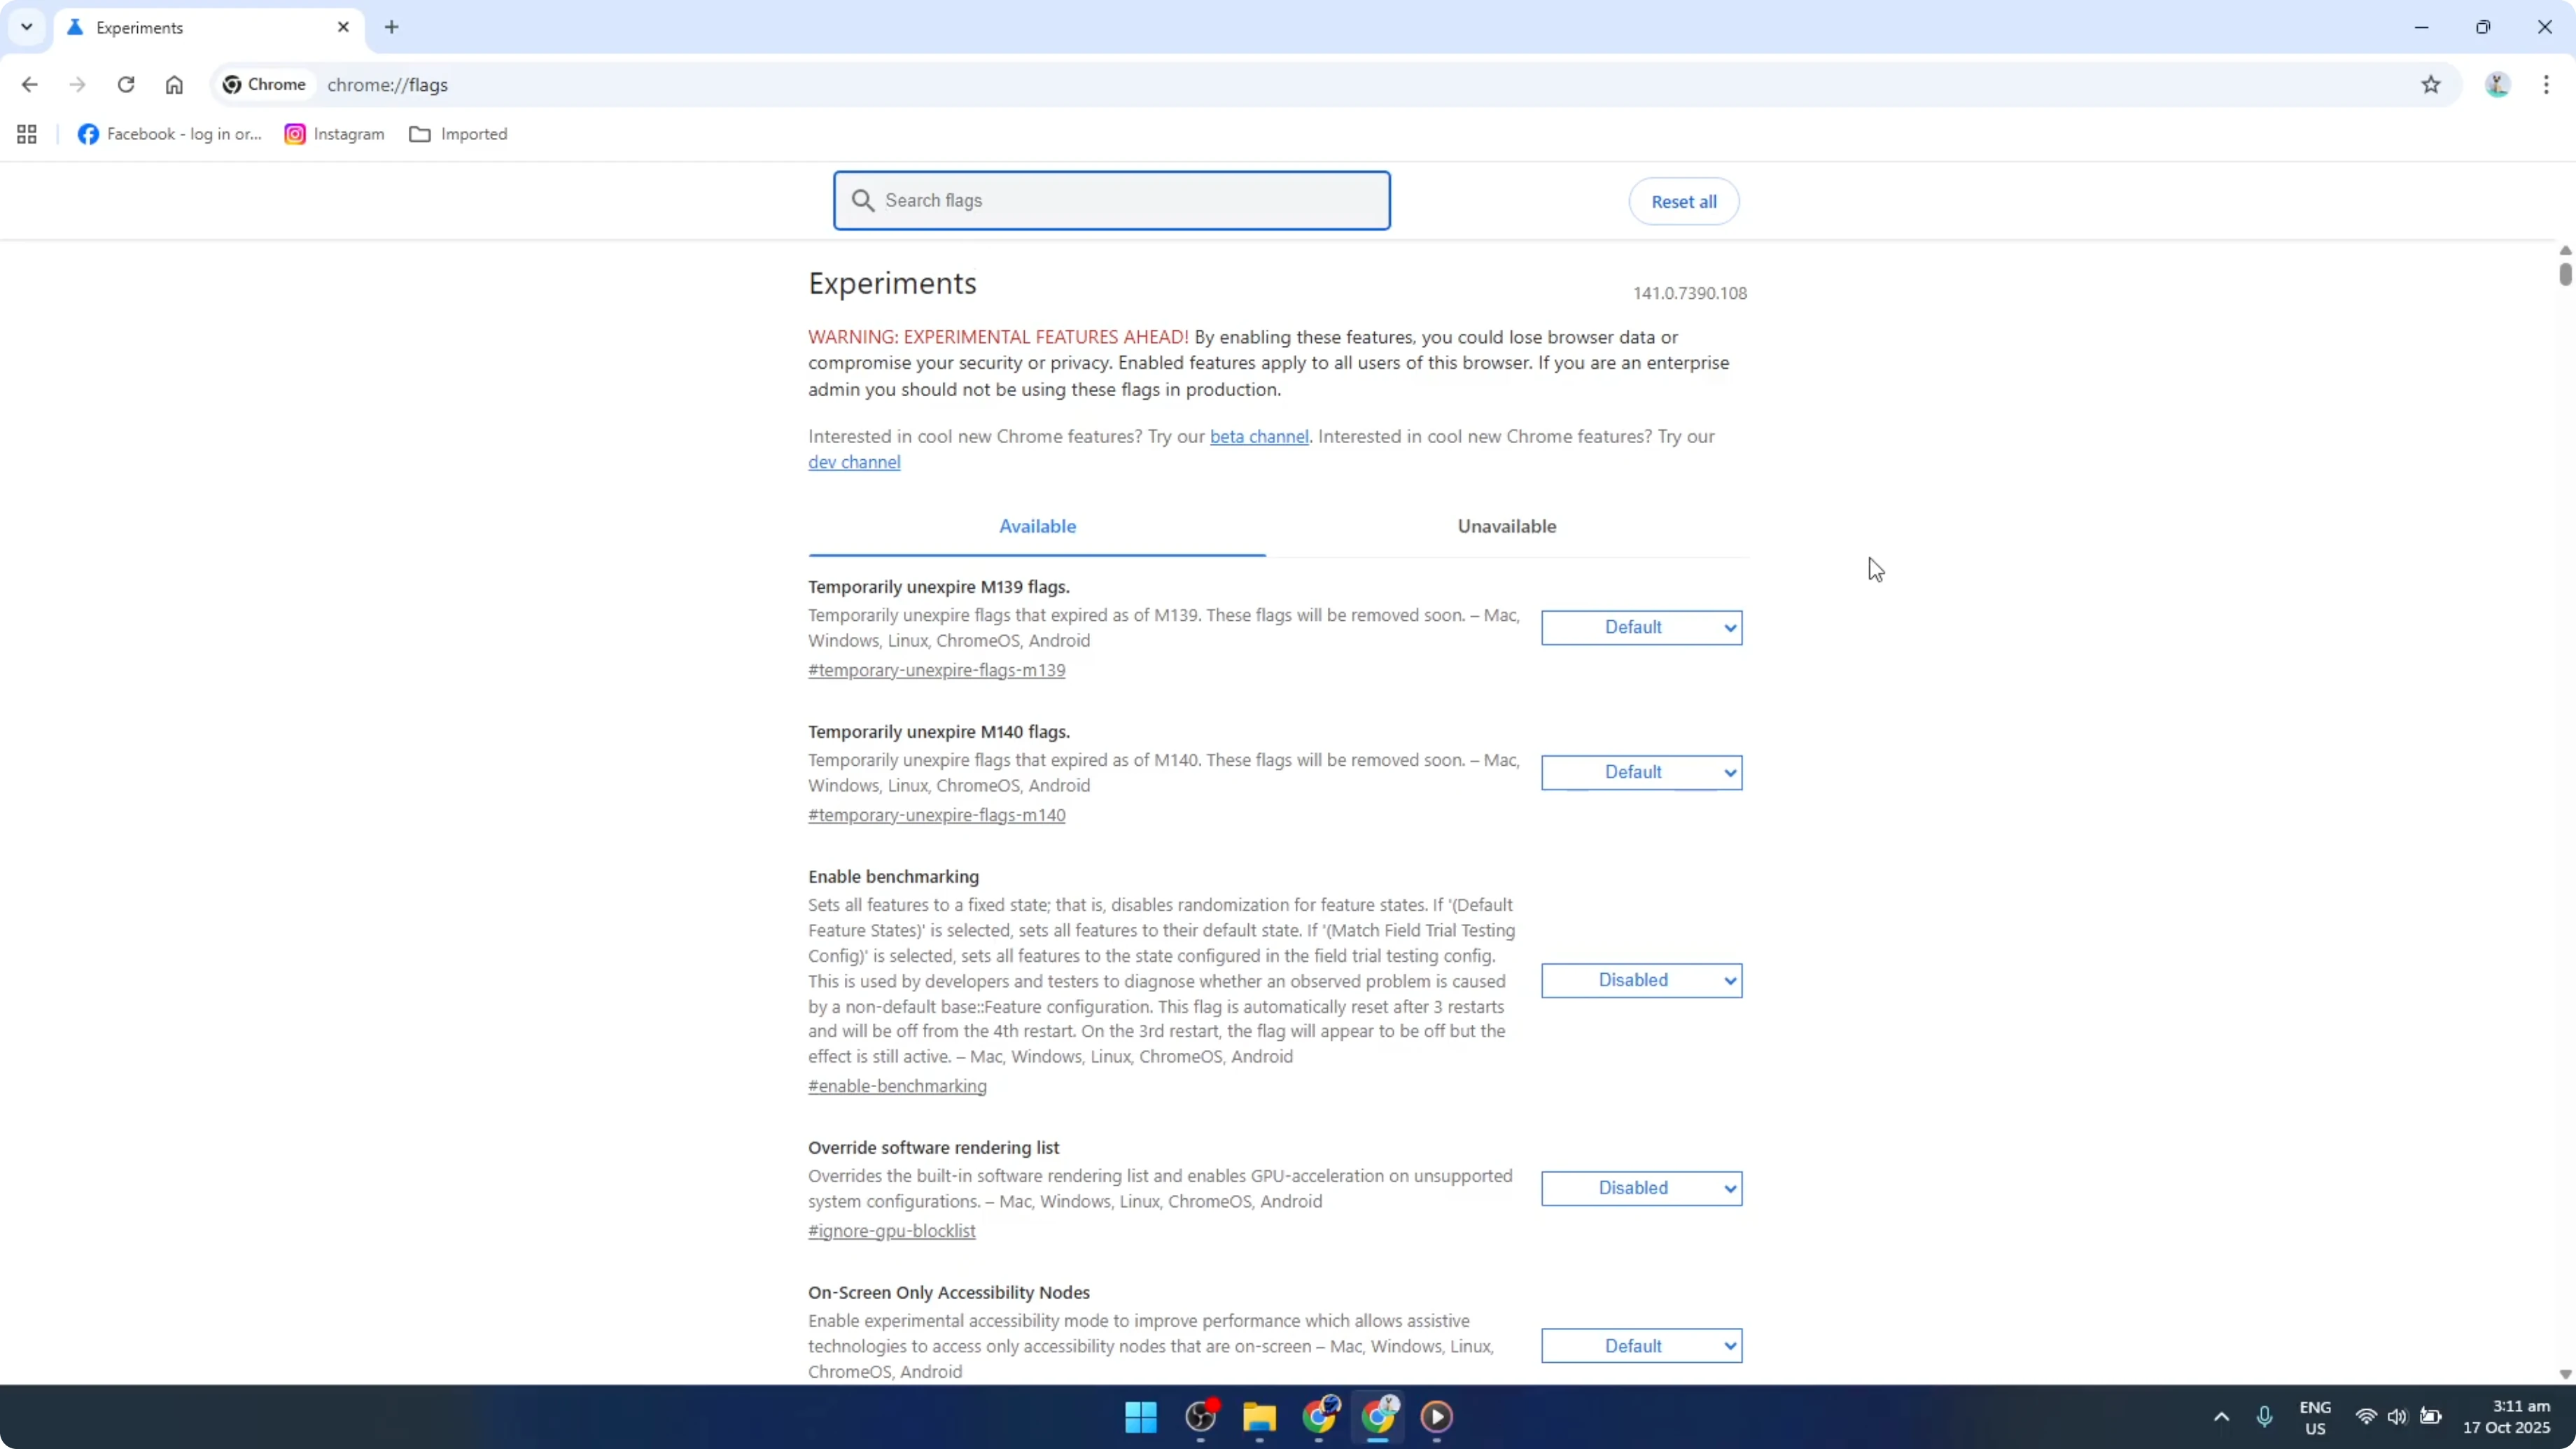Viewport: 2576px width, 1449px height.
Task: Open the Chrome three-dot menu
Action: click(x=2546, y=84)
